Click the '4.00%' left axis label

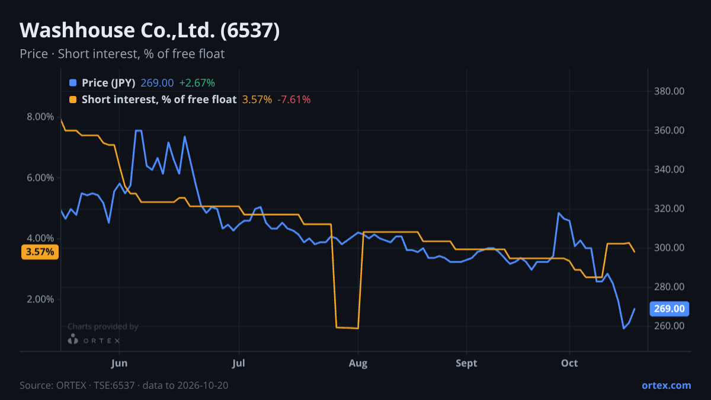(x=40, y=238)
